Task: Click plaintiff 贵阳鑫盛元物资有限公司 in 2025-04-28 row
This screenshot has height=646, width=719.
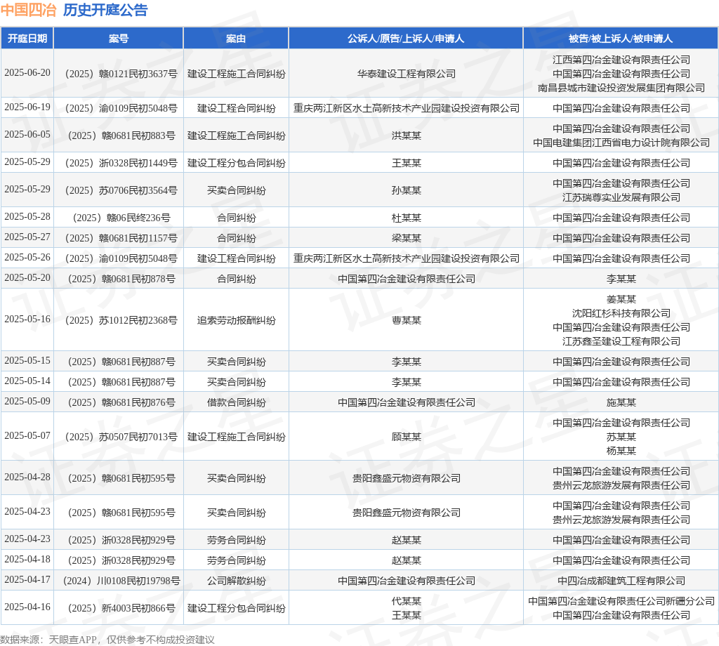Action: click(407, 478)
